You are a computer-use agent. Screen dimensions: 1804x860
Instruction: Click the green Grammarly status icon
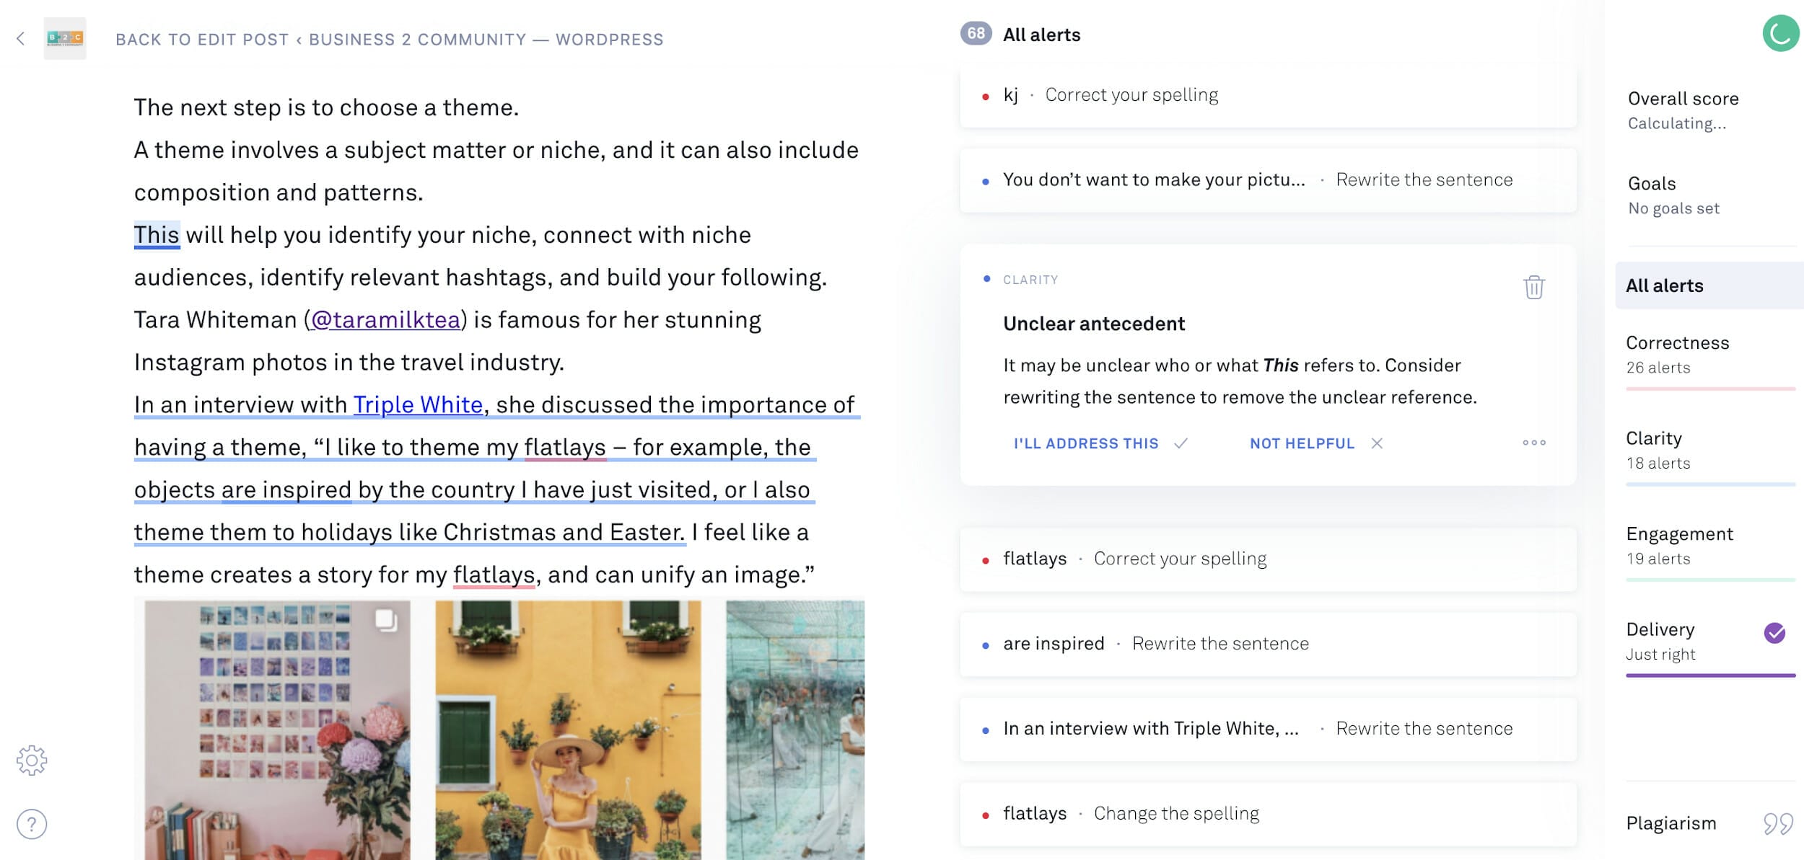coord(1780,33)
